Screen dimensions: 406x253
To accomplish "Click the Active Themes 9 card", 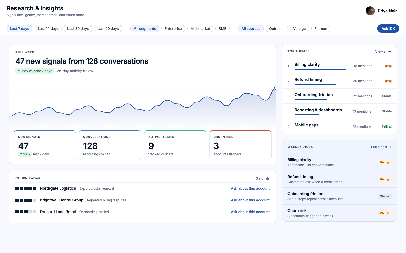I will (x=175, y=145).
